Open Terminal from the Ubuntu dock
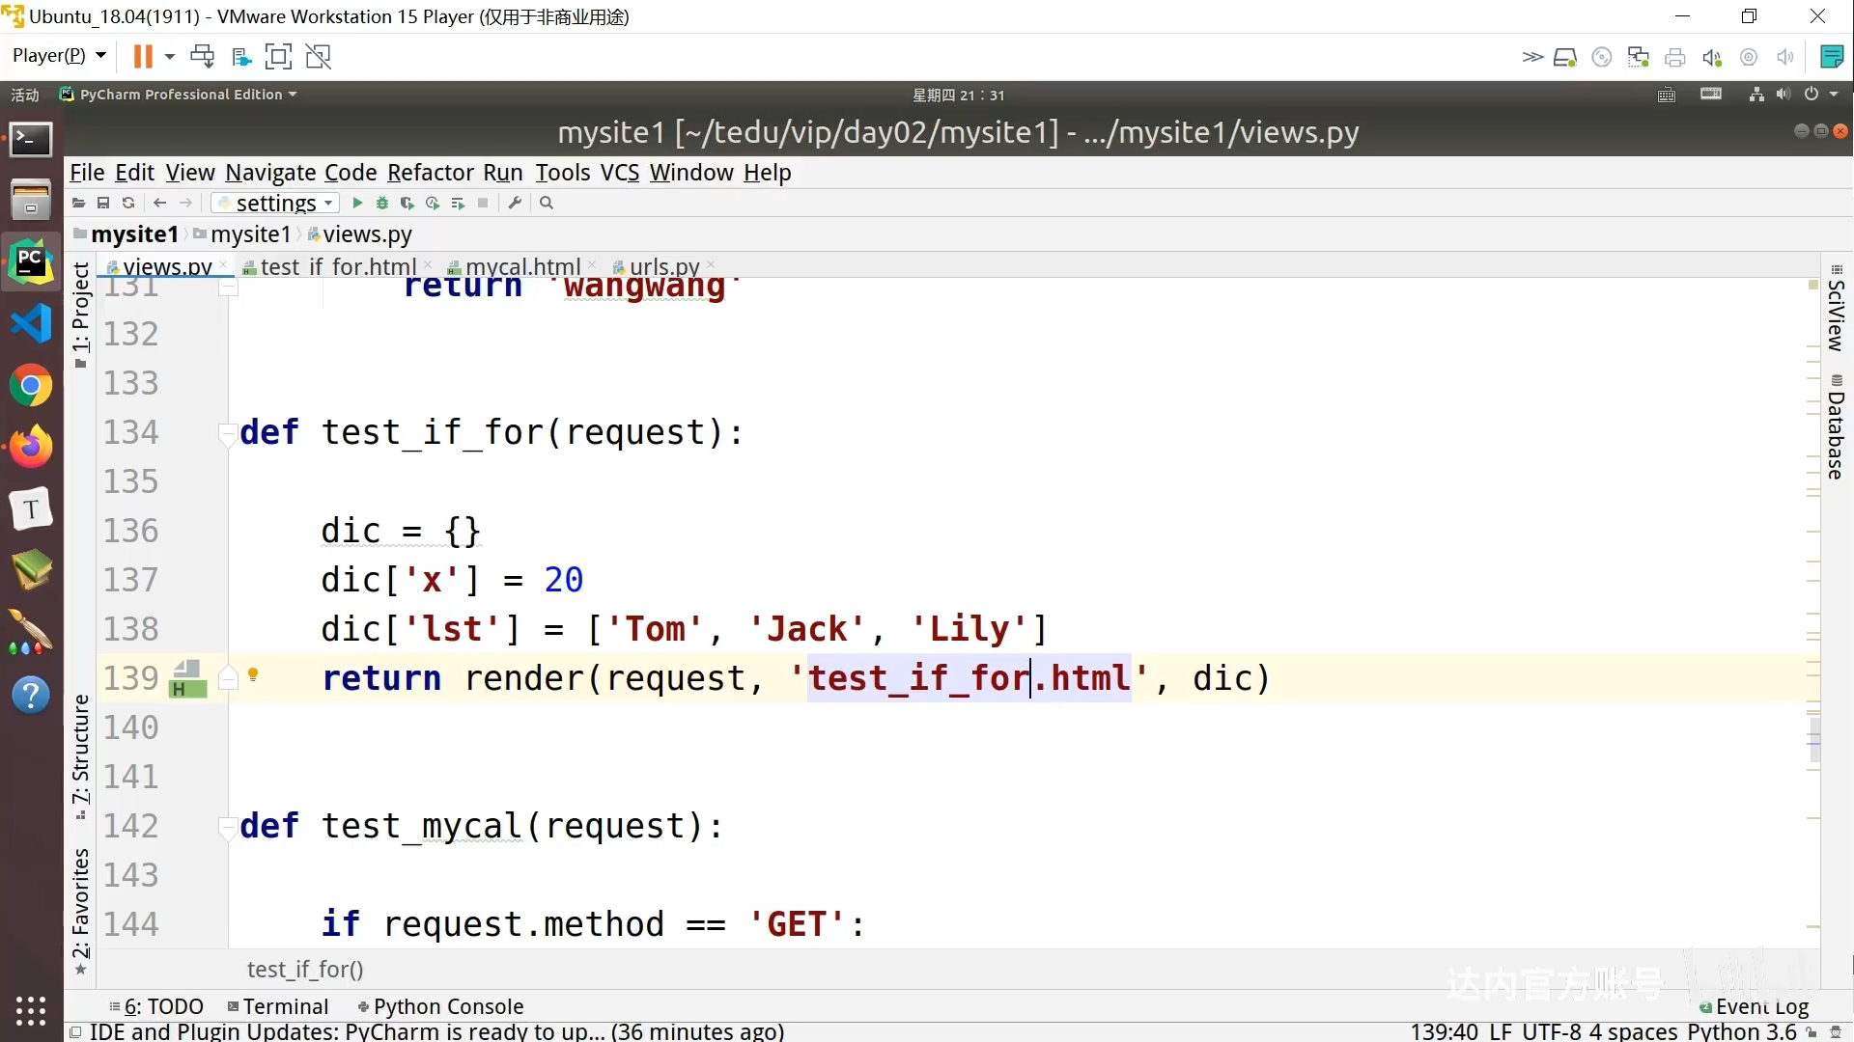Viewport: 1854px width, 1042px height. pyautogui.click(x=31, y=140)
